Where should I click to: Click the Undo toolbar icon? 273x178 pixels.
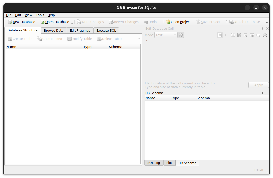[x=146, y=22]
